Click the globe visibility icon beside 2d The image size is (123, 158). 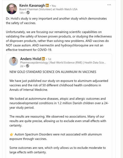pos(27,66)
